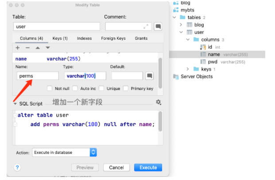Click the pwd column icon in tree
Viewport: 275px width, 180px height.
tap(203, 62)
